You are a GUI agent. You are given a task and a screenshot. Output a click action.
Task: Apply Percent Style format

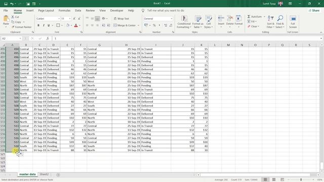(154, 25)
